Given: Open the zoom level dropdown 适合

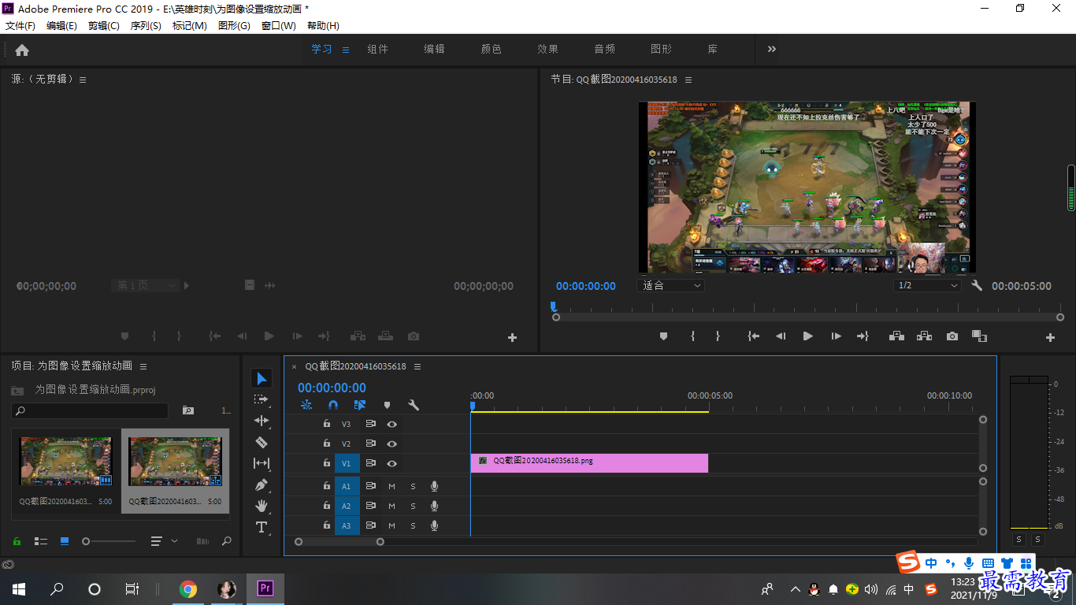Looking at the screenshot, I should click(x=670, y=286).
